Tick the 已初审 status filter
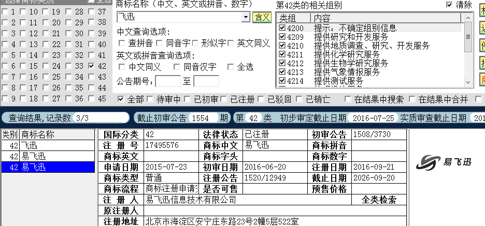The image size is (485, 226). [187, 99]
